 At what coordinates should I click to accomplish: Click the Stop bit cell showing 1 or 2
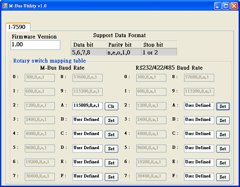pos(159,52)
